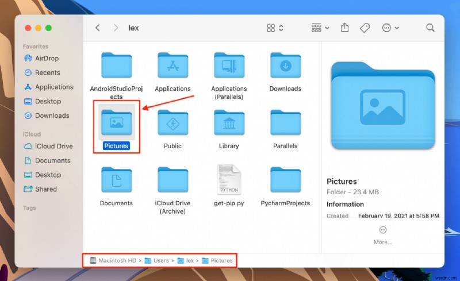Viewport: 460px width, 281px height.
Task: Select Desktop under iCloud section
Action: coord(49,175)
